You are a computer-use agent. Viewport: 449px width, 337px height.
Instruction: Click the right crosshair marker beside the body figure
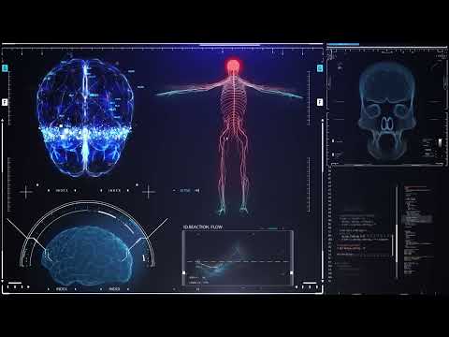click(x=149, y=192)
